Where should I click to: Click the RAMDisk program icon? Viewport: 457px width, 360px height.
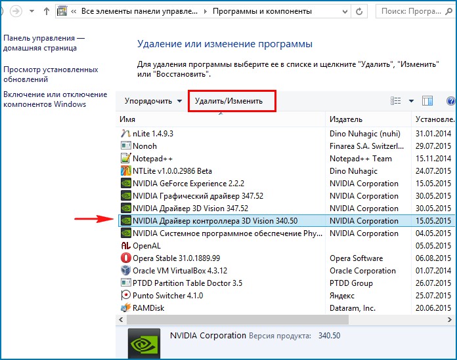(125, 308)
